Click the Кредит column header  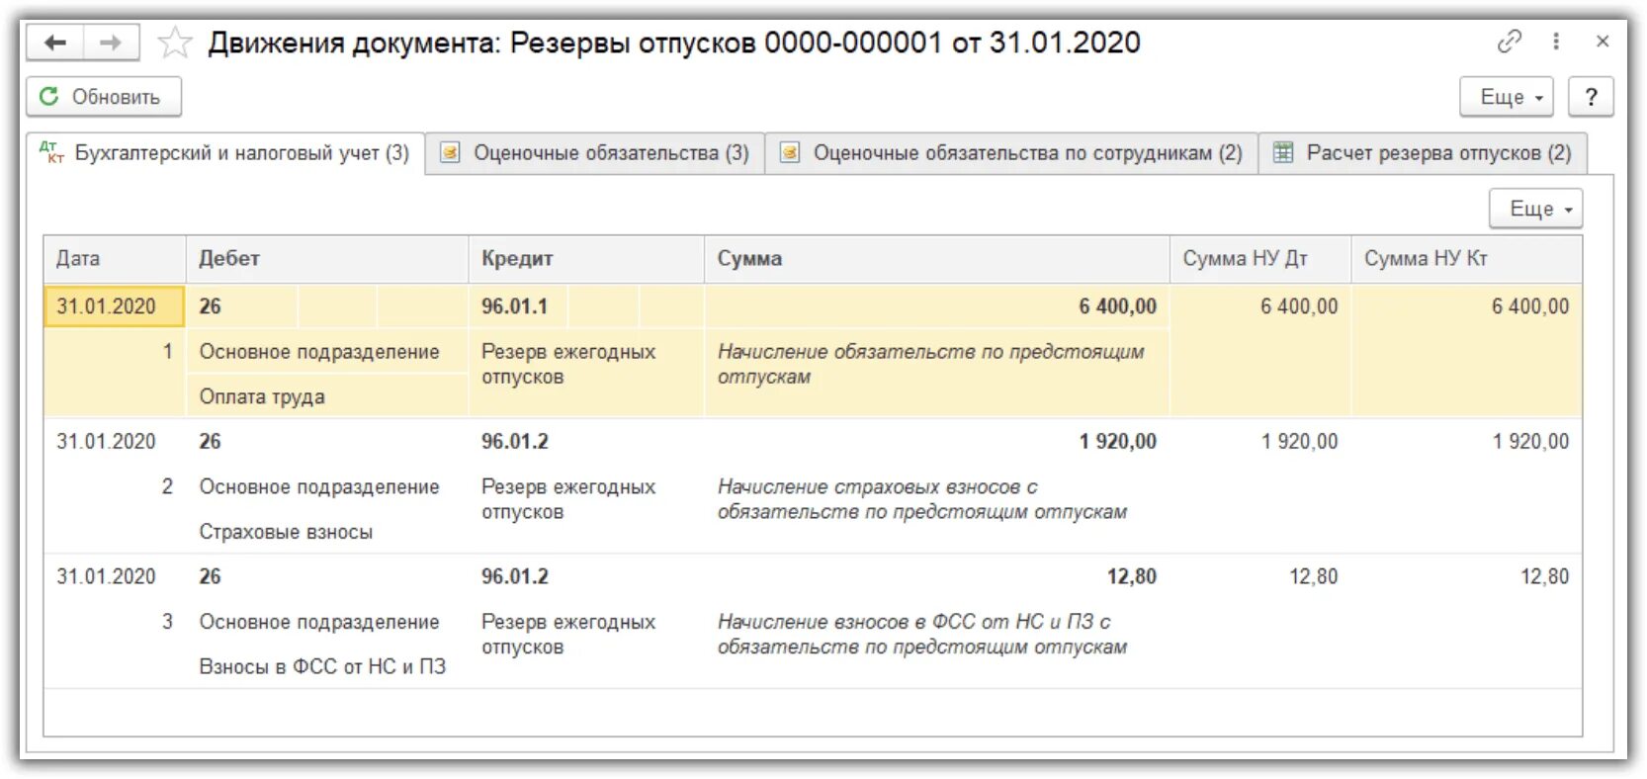pos(586,259)
